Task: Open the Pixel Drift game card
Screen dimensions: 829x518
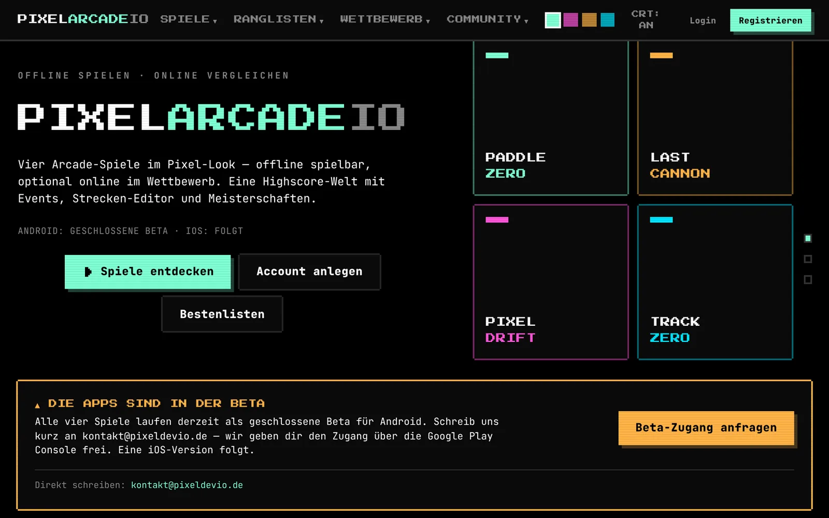Action: click(x=551, y=282)
